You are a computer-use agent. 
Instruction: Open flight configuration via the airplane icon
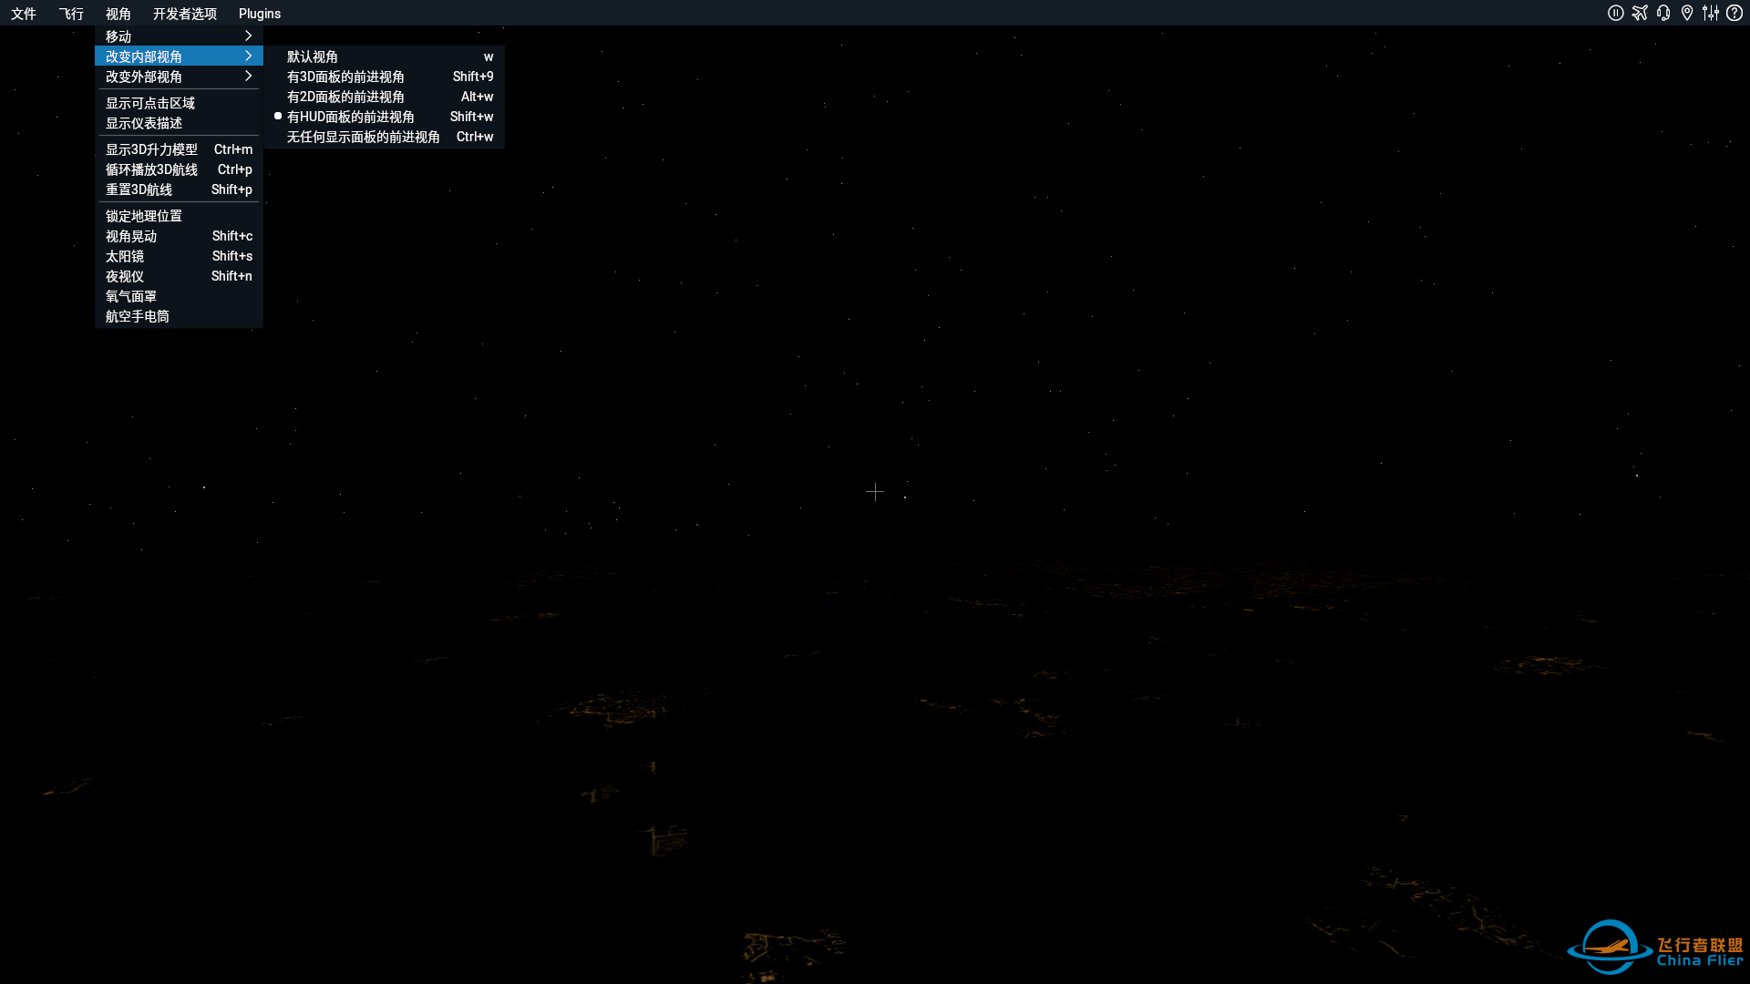tap(1640, 13)
